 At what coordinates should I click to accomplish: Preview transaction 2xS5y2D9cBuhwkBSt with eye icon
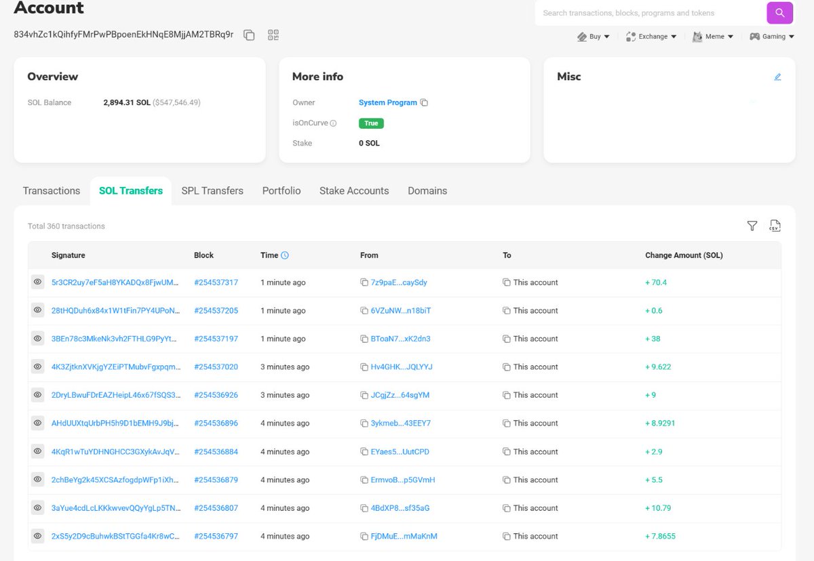[38, 536]
